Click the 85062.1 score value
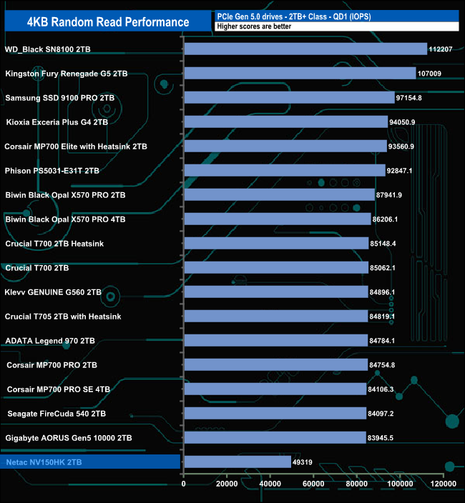The width and height of the screenshot is (465, 503). coord(383,268)
